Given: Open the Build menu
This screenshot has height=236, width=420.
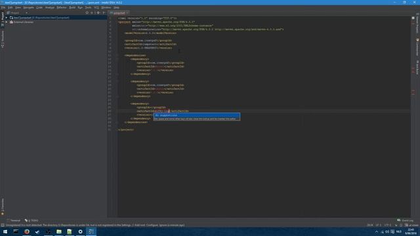Looking at the screenshot, I should [x=72, y=7].
